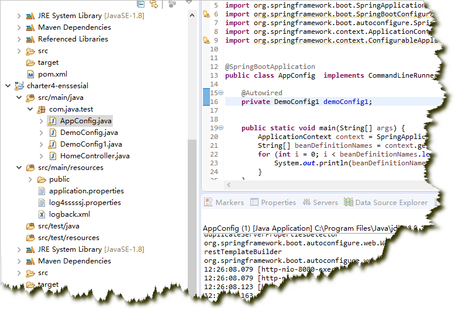This screenshot has height=309, width=455.
Task: Toggle the code fold marker at line 19
Action: tap(221, 128)
